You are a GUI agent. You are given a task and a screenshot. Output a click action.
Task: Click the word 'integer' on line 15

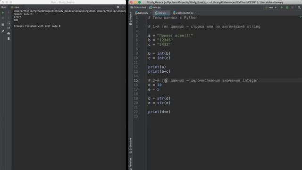pyautogui.click(x=250, y=80)
